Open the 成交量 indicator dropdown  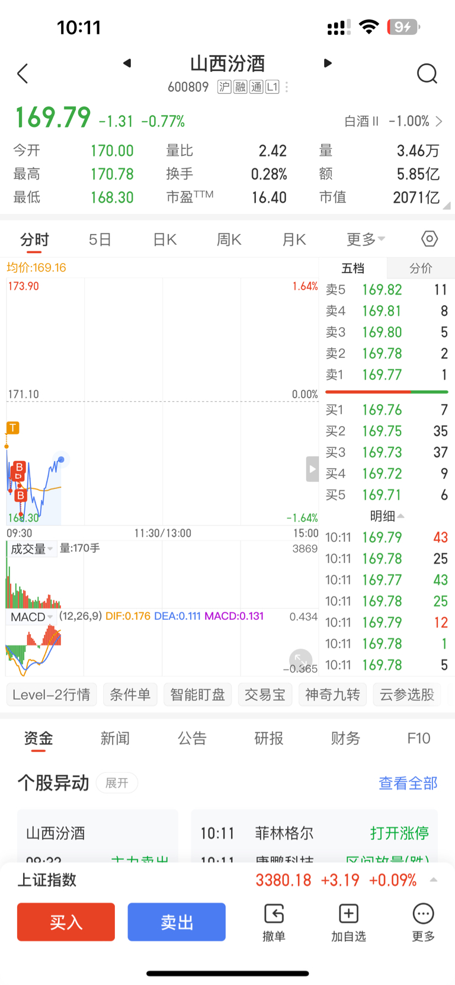(32, 549)
